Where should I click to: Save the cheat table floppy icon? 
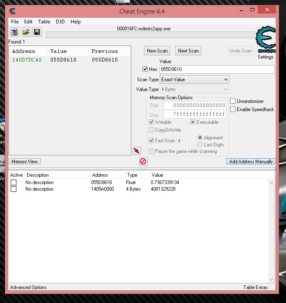[37, 32]
